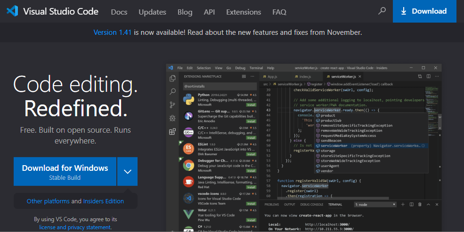The width and height of the screenshot is (464, 232).
Task: Click the C/C++ extension icon
Action: [188, 132]
